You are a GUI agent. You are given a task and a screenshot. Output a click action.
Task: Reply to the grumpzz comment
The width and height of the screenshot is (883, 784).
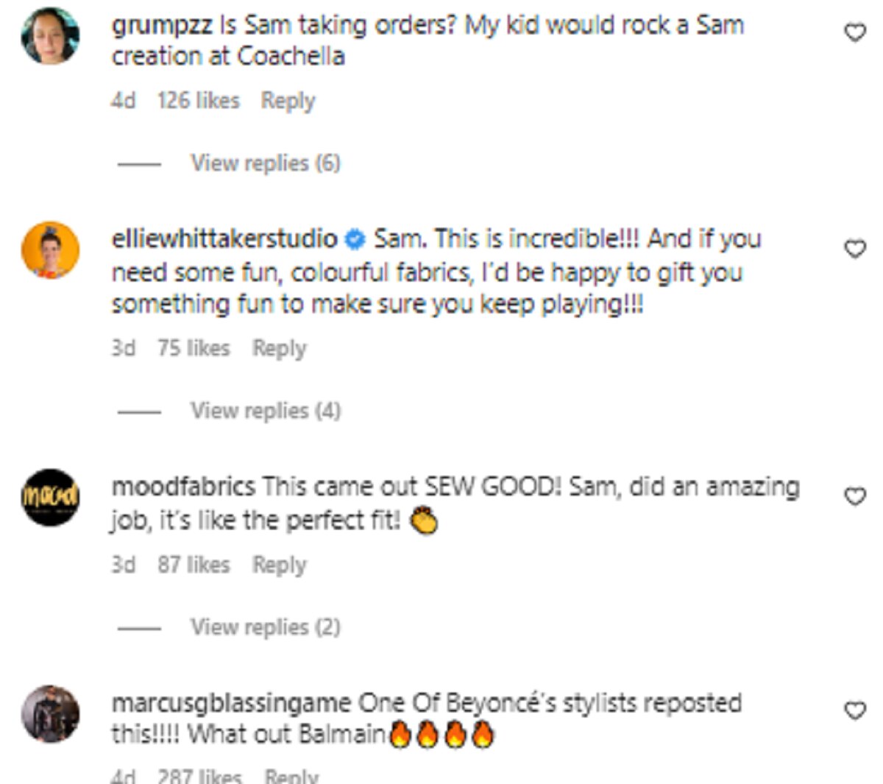288,100
